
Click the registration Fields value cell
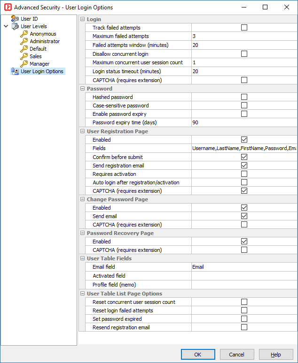(244, 148)
